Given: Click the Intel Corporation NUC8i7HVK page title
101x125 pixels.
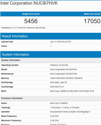Looking at the screenshot, I should (29, 3).
